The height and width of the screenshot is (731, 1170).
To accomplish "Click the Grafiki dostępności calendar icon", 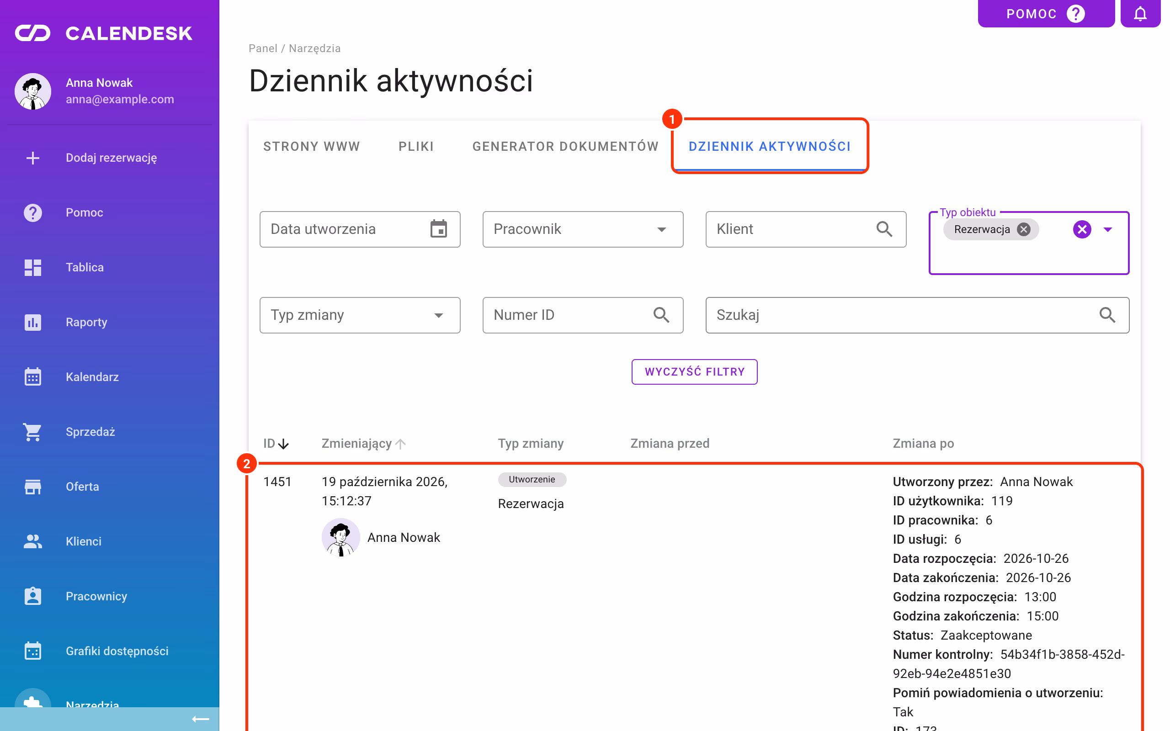I will click(x=33, y=651).
